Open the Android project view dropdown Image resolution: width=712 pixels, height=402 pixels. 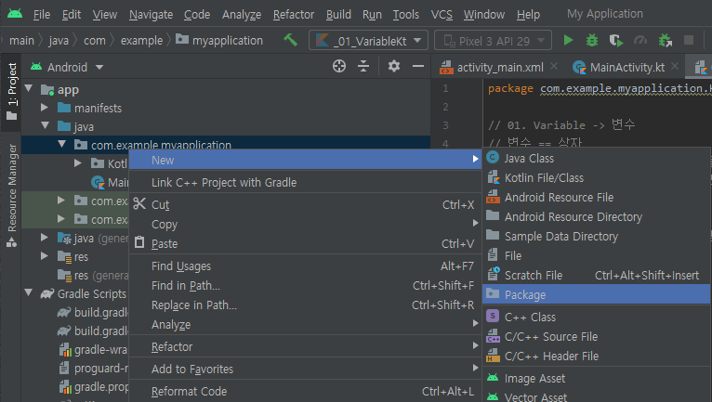[x=67, y=67]
